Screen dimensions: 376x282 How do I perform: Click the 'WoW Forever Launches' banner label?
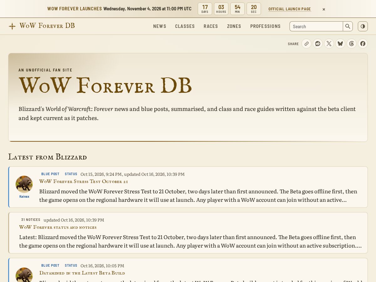click(x=75, y=9)
